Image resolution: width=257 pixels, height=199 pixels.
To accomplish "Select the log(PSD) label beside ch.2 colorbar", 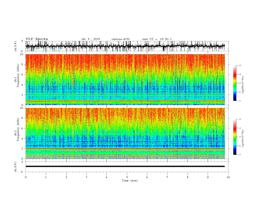I will pos(243,139).
